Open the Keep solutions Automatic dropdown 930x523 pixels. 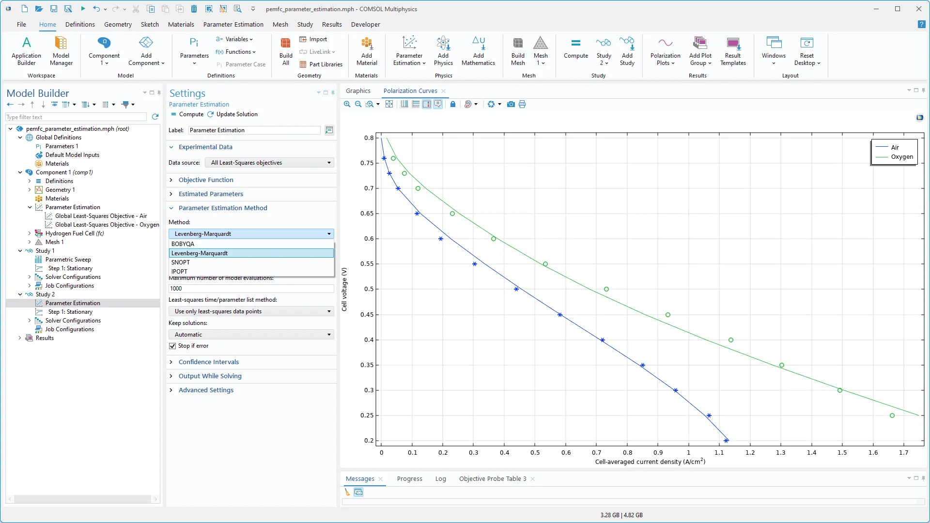(251, 335)
